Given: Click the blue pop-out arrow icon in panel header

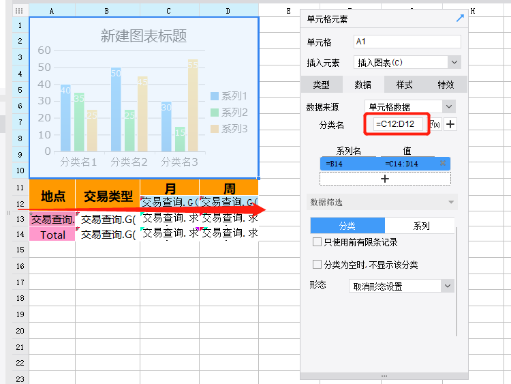Looking at the screenshot, I should (460, 18).
